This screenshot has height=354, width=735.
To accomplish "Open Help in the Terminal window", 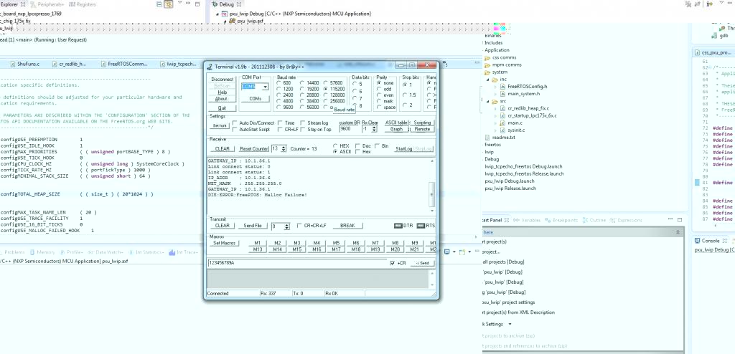I will coord(223,92).
